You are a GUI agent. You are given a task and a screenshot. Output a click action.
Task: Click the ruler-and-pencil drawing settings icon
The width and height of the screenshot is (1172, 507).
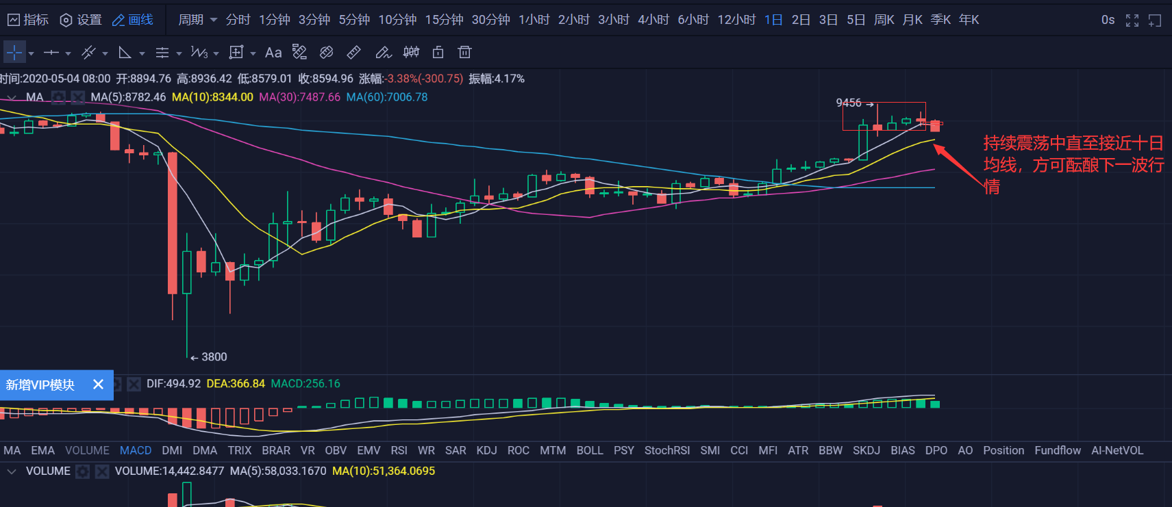pyautogui.click(x=299, y=52)
